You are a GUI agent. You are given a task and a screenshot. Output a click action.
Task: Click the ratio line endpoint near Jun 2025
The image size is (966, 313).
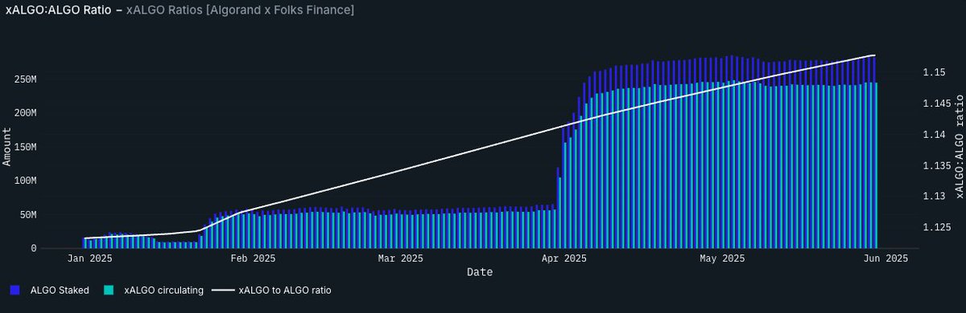(x=875, y=55)
